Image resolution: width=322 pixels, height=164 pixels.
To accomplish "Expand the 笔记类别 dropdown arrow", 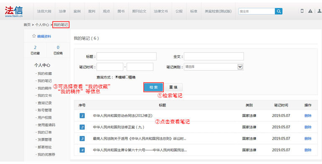I will [240, 67].
